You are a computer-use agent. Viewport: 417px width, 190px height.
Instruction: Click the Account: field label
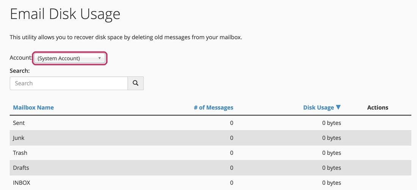(21, 58)
